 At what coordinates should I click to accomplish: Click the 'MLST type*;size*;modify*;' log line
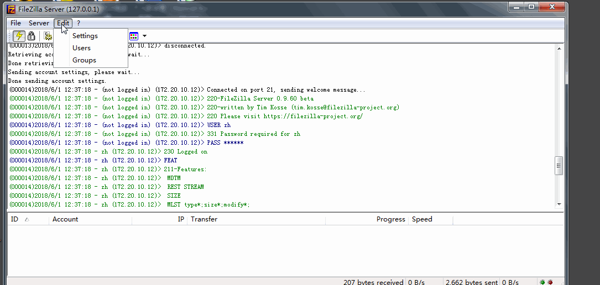130,204
